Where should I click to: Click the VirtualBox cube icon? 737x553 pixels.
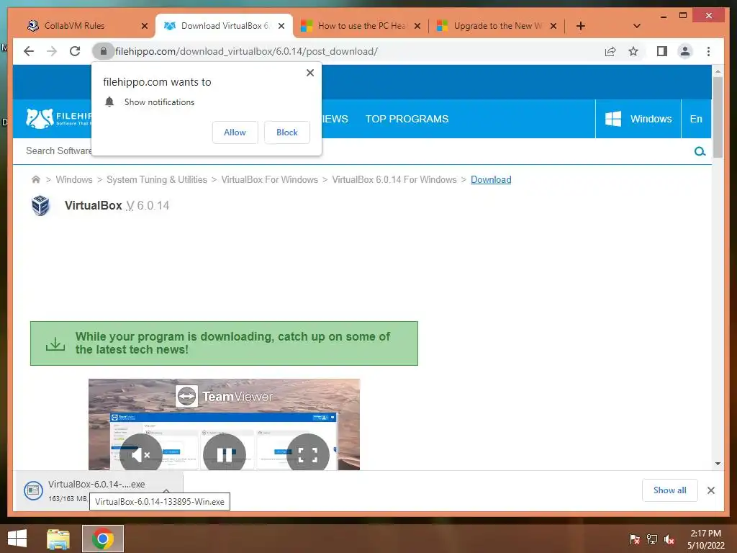pos(41,205)
